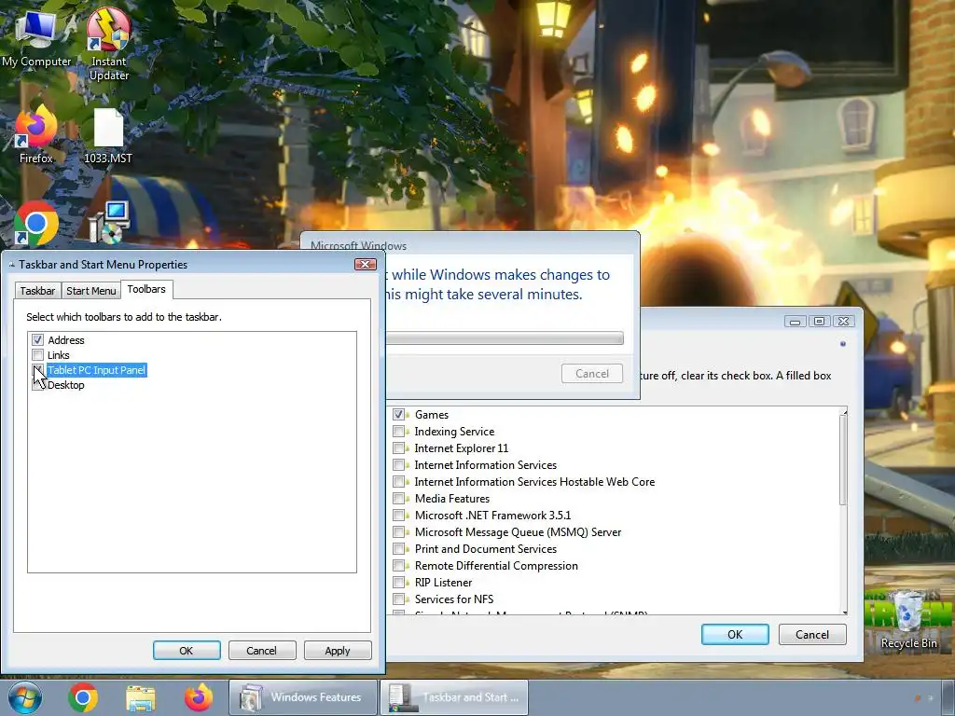Close the Taskbar and Start Menu Properties dialog

click(366, 264)
